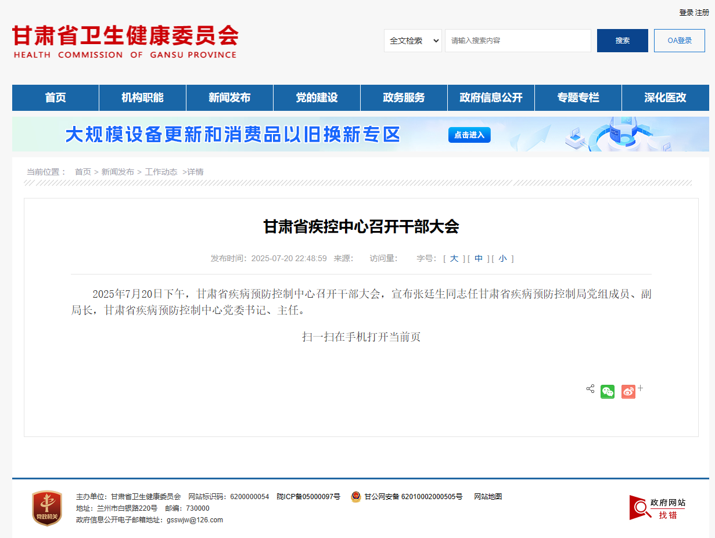The image size is (715, 538).
Task: Click the 陇ICP备05000097号 link in the footer
Action: click(x=308, y=497)
